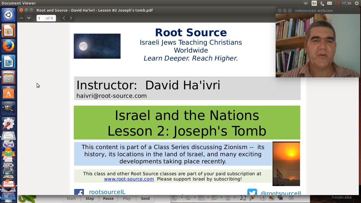Open the mail messaging indicator
361x203 pixels.
330,3
